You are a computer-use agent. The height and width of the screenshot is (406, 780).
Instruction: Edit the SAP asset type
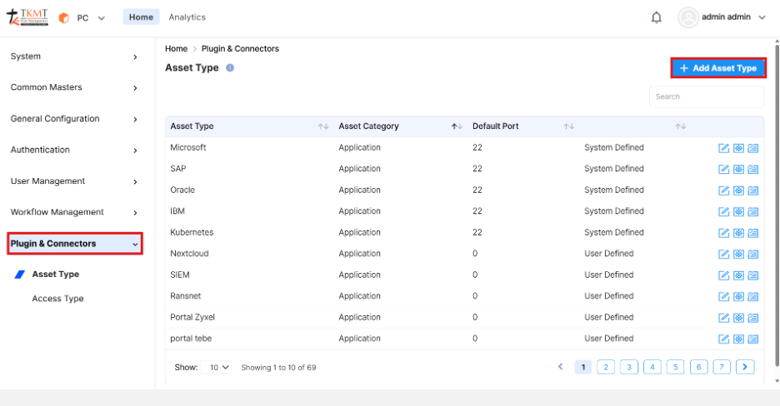coord(724,169)
